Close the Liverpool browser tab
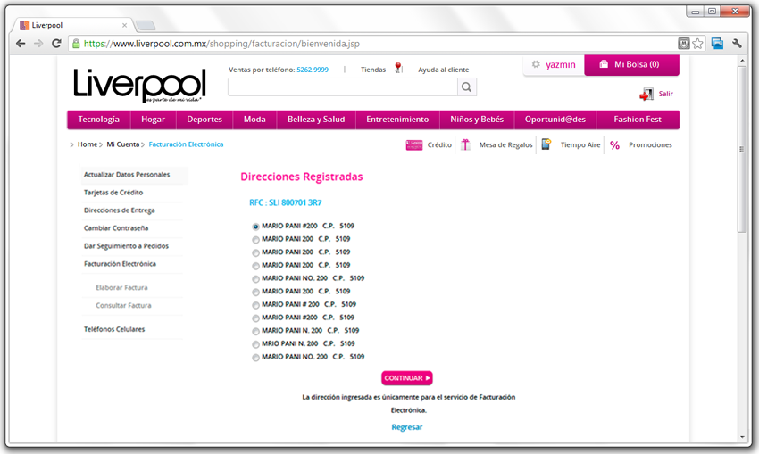The image size is (759, 454). tap(124, 25)
